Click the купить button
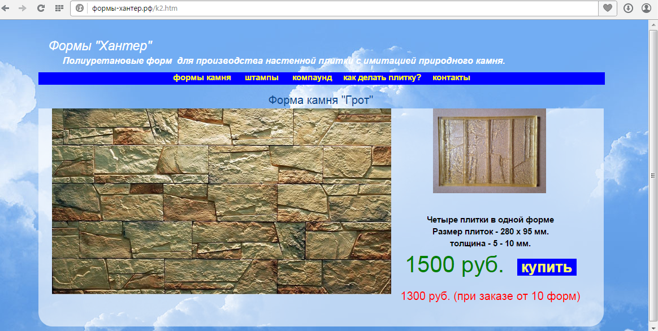The width and height of the screenshot is (658, 331). [x=547, y=267]
